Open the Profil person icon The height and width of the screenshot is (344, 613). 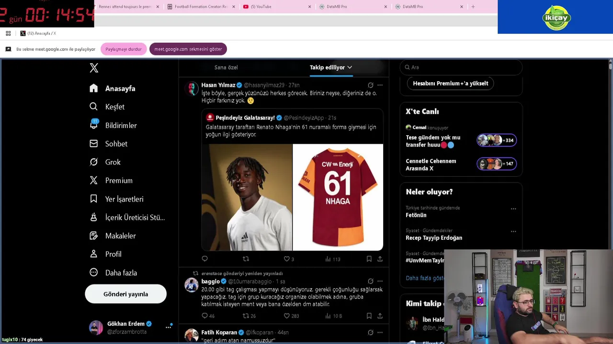(94, 254)
